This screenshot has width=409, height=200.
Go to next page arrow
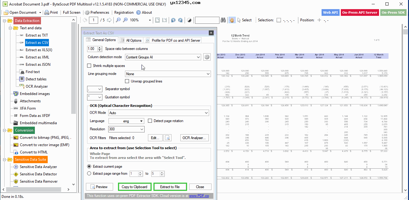point(110,20)
